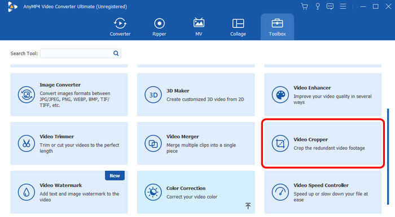The height and width of the screenshot is (217, 395).
Task: Click the Image Converter icon
Action: [x=26, y=95]
